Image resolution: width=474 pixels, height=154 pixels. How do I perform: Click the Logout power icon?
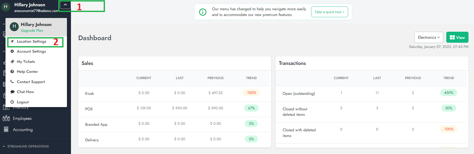(12, 102)
